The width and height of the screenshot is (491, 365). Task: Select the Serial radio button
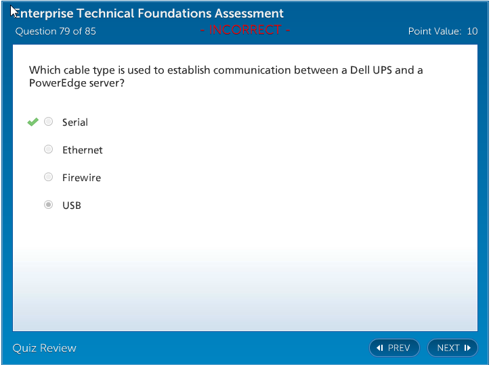point(49,122)
